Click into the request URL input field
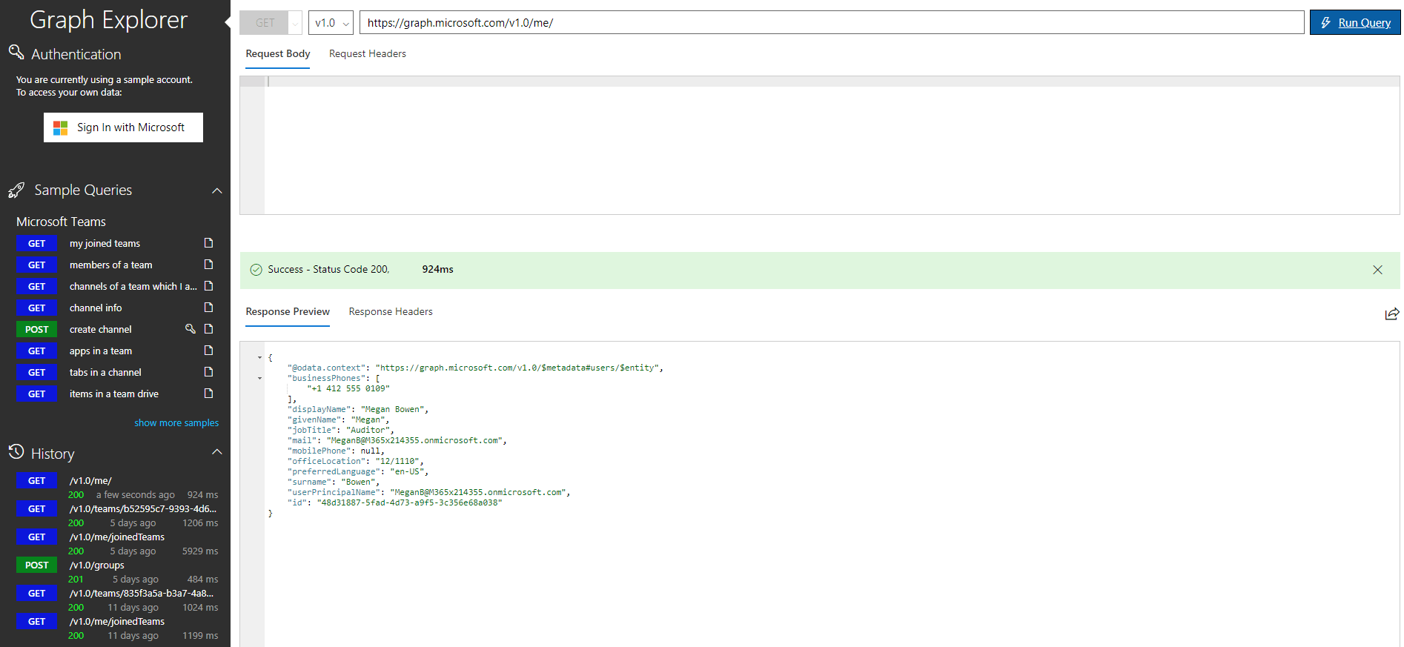 [x=830, y=23]
